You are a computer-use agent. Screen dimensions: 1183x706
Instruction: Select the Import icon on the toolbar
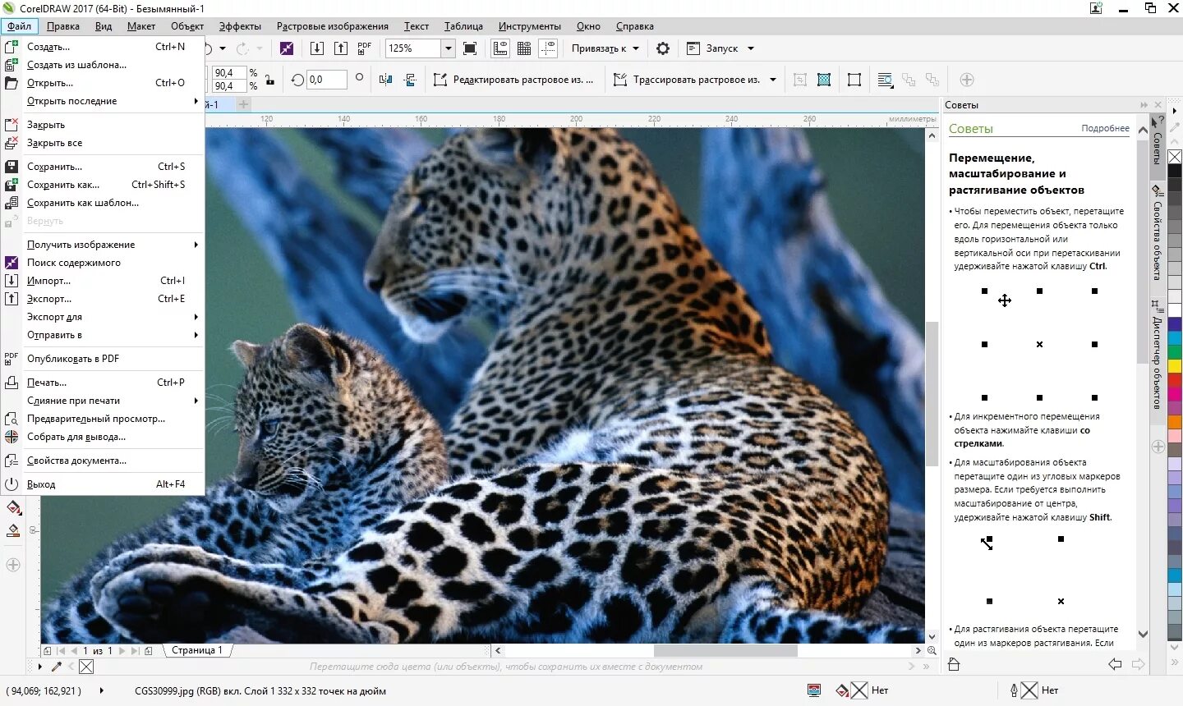(317, 48)
